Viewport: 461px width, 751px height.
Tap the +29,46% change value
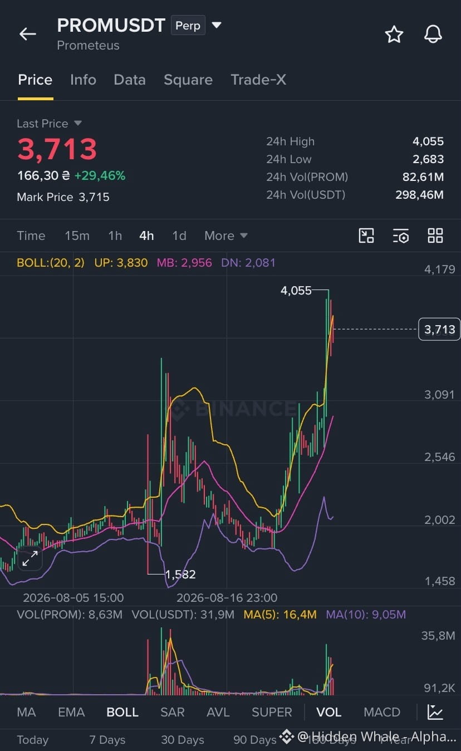point(100,175)
